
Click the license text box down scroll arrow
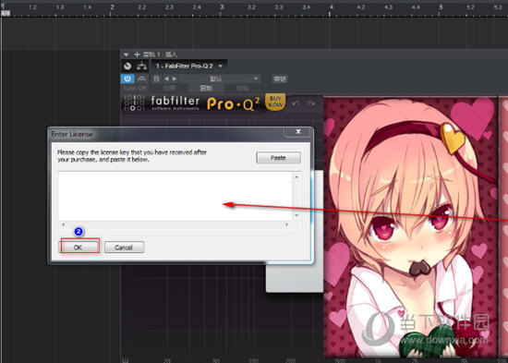pos(296,215)
